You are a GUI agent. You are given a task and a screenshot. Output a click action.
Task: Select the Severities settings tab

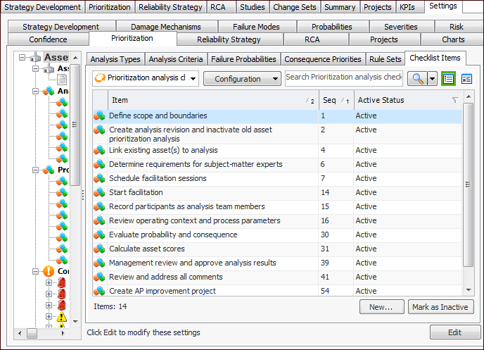(x=401, y=27)
